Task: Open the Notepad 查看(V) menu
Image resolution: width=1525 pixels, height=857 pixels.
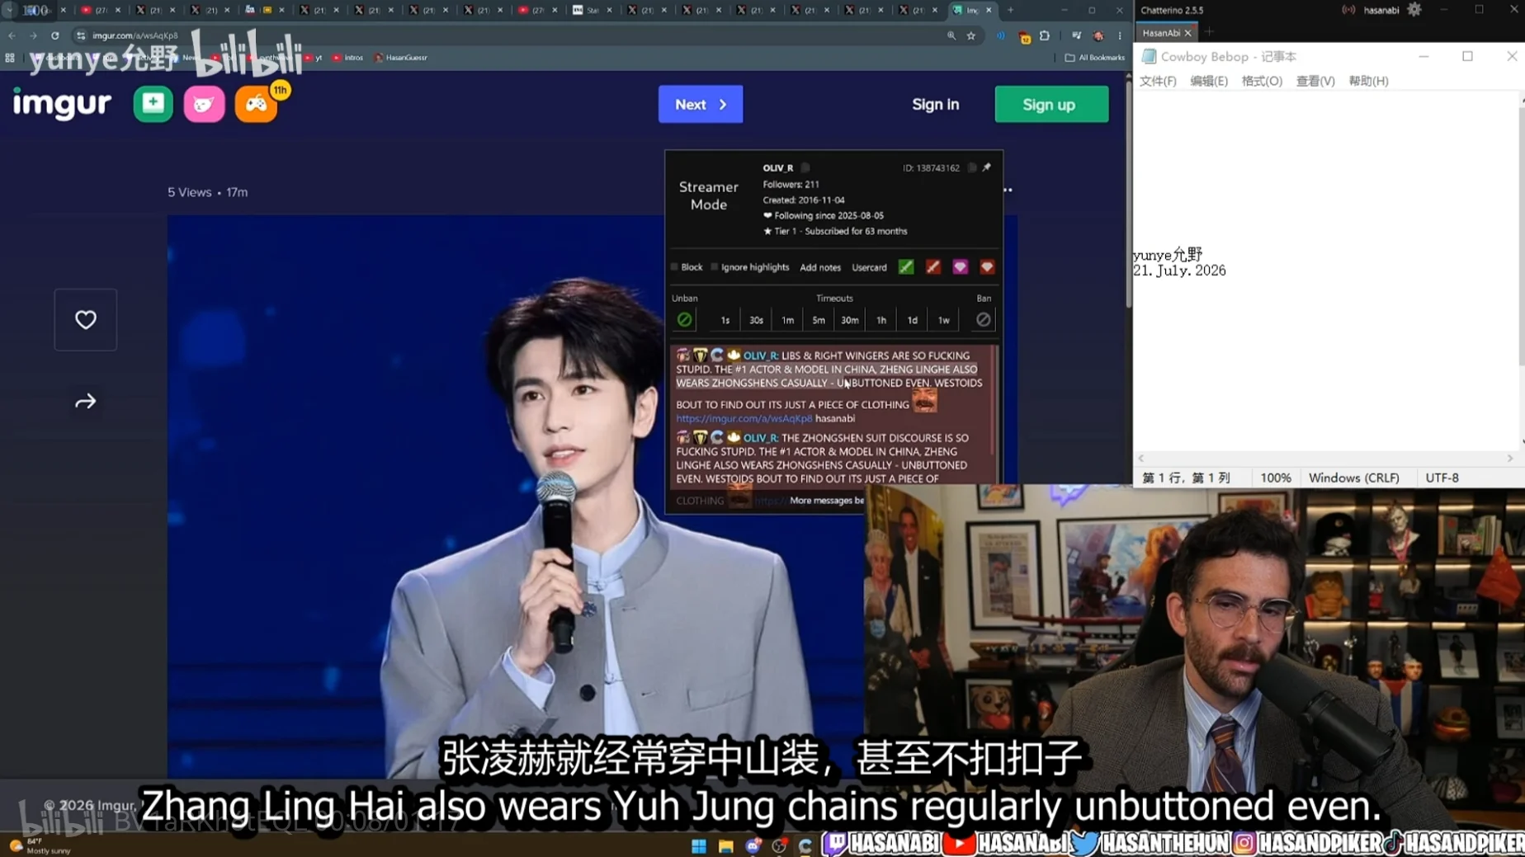Action: coord(1315,81)
